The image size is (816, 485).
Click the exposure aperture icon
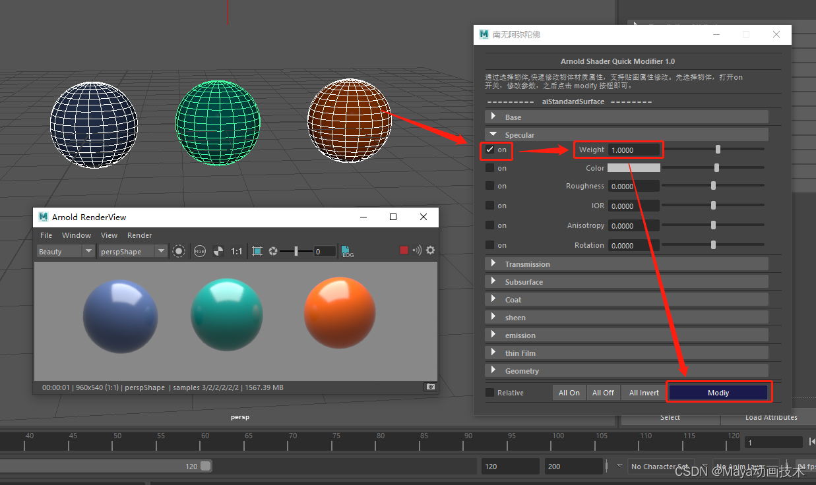point(273,251)
